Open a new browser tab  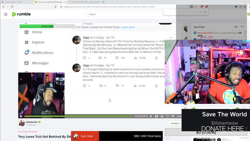104,2
